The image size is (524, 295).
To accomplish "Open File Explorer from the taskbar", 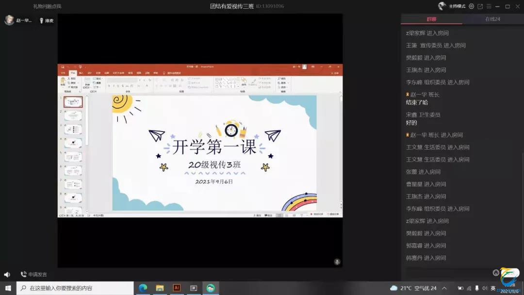I will 160,288.
